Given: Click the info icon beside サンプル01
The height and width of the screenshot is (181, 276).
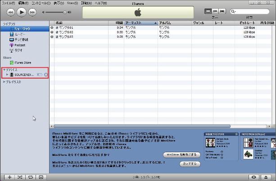Looking at the screenshot, I should [x=52, y=27].
